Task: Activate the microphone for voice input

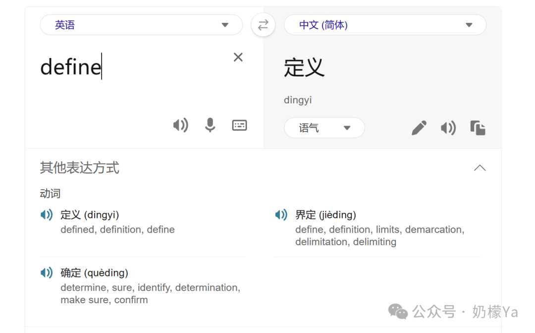Action: pos(210,125)
